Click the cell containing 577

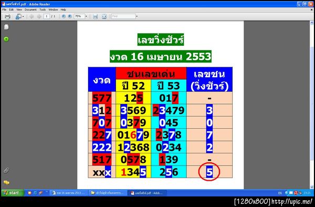click(x=102, y=98)
